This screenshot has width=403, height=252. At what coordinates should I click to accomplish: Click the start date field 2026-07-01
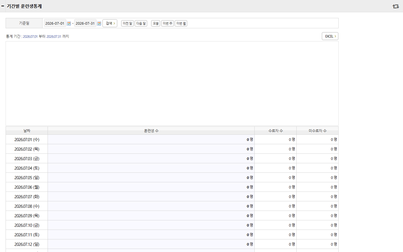pos(55,23)
